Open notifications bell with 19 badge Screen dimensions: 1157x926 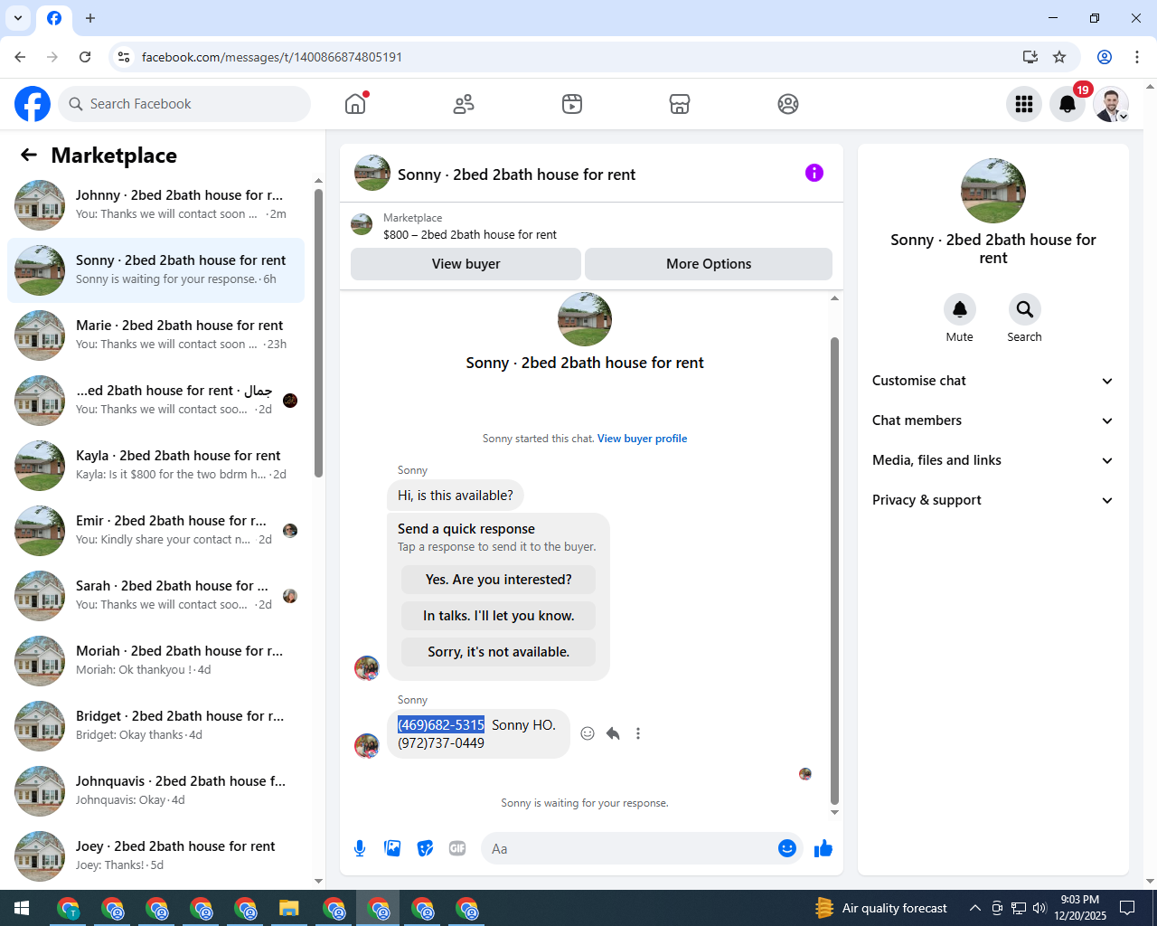pyautogui.click(x=1068, y=104)
